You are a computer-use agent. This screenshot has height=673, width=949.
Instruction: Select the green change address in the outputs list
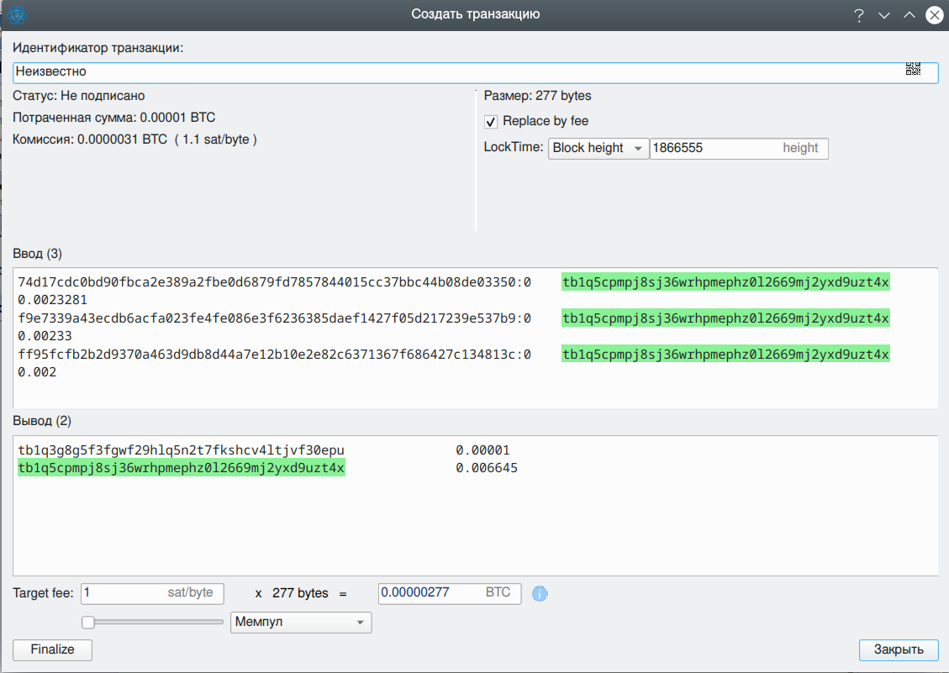[x=181, y=468]
